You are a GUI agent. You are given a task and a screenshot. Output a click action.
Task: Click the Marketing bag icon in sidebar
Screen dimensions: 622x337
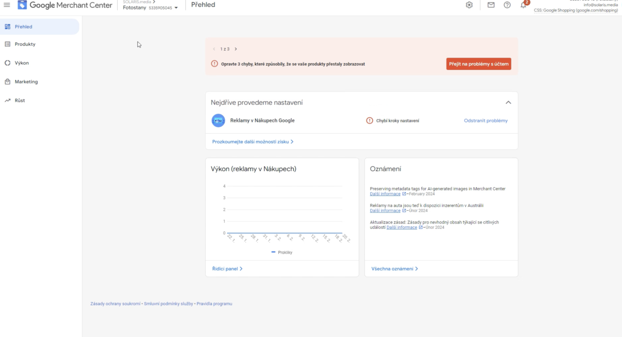[7, 81]
